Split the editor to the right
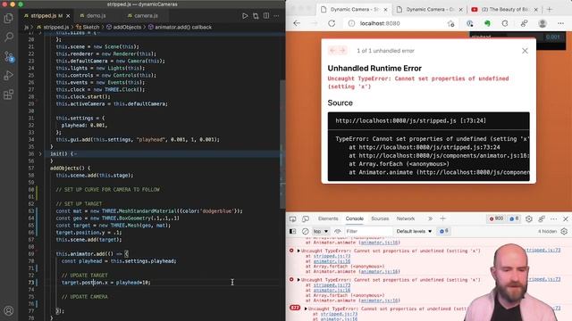The width and height of the screenshot is (572, 321). pyautogui.click(x=266, y=16)
